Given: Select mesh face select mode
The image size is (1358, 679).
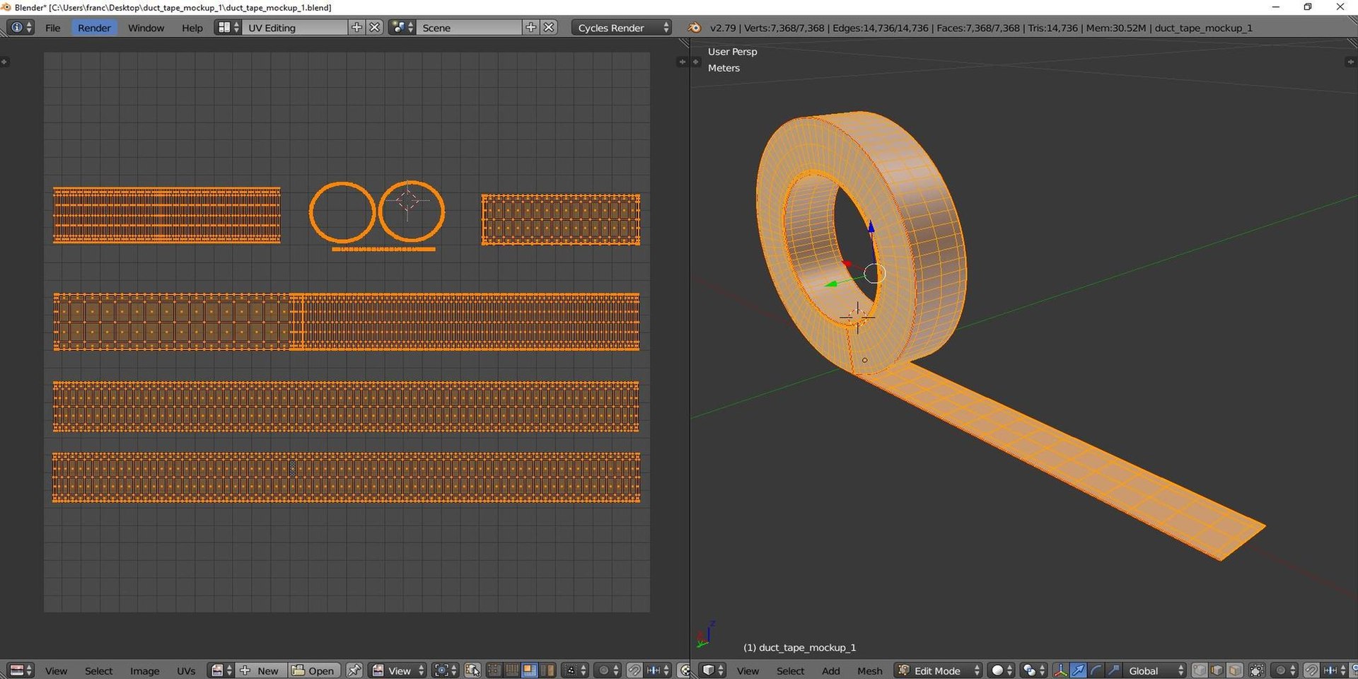Looking at the screenshot, I should pyautogui.click(x=1235, y=671).
